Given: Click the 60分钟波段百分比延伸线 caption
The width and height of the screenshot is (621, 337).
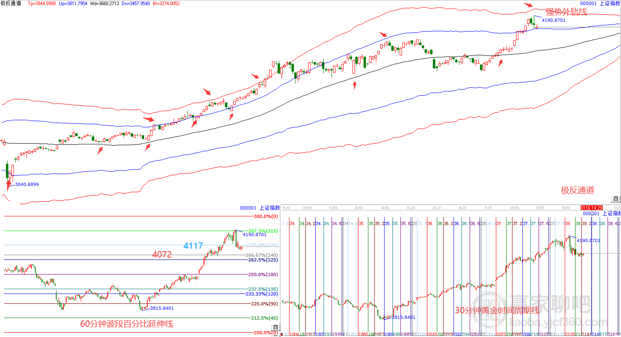Looking at the screenshot, I should click(127, 324).
